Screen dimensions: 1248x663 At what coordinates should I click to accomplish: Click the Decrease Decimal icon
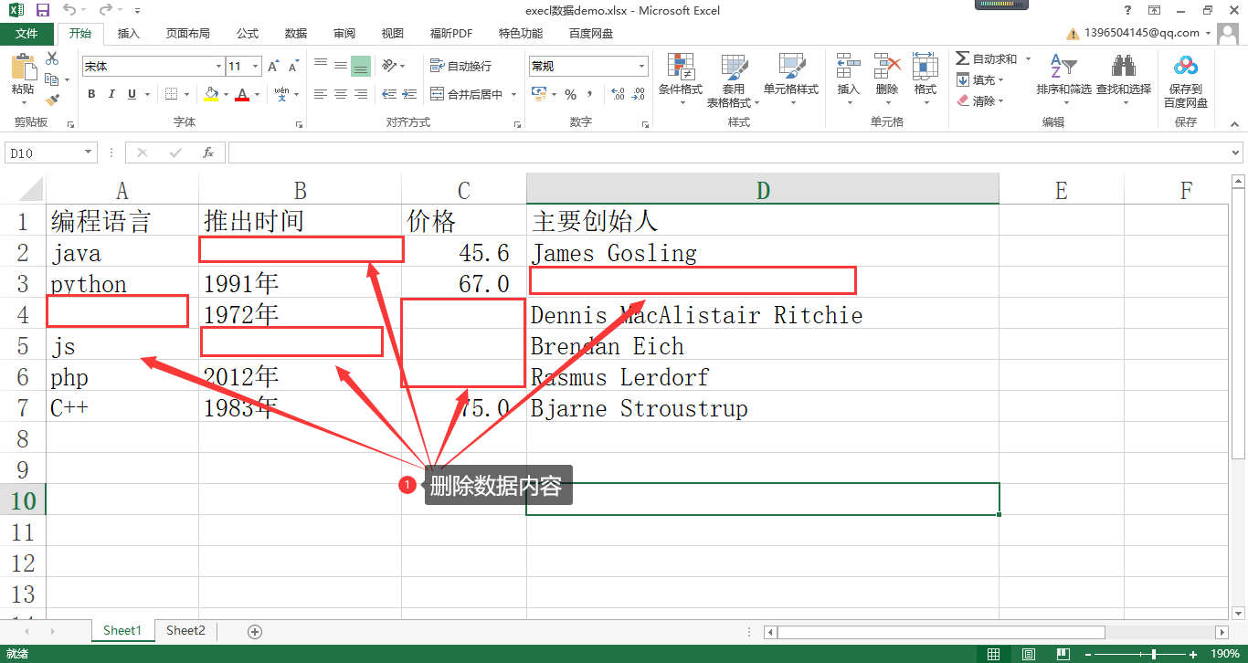639,94
